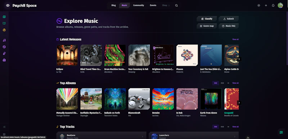Open the In Dub album cover
This screenshot has height=139, width=288.
[x=187, y=99]
